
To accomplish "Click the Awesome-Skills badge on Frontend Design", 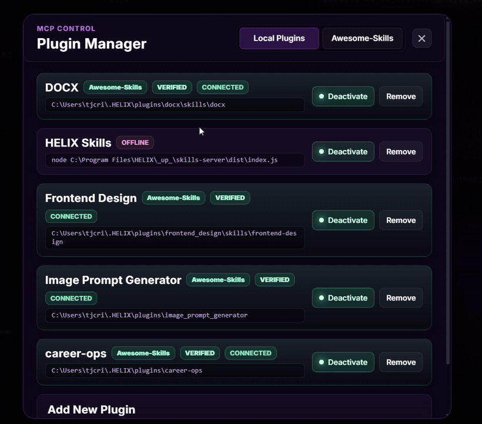I will [173, 198].
